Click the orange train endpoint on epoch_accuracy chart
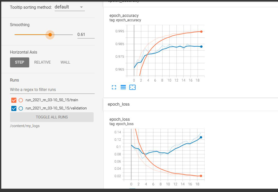 point(201,32)
